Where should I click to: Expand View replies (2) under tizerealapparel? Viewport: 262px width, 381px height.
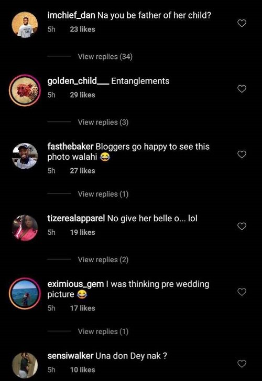click(x=103, y=260)
